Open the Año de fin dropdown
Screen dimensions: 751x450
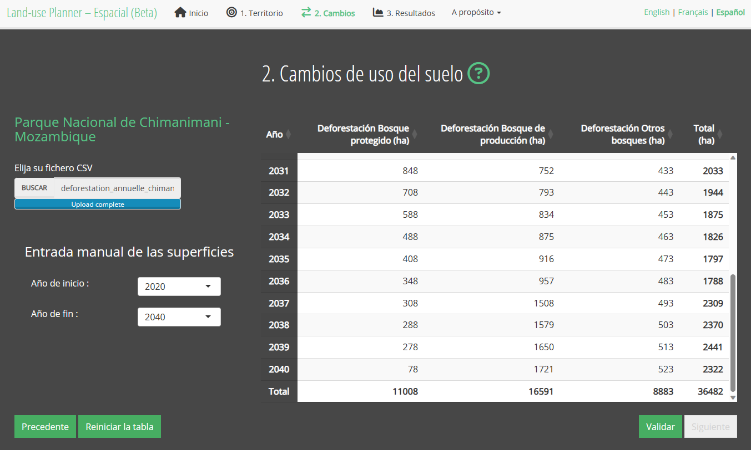tap(179, 317)
